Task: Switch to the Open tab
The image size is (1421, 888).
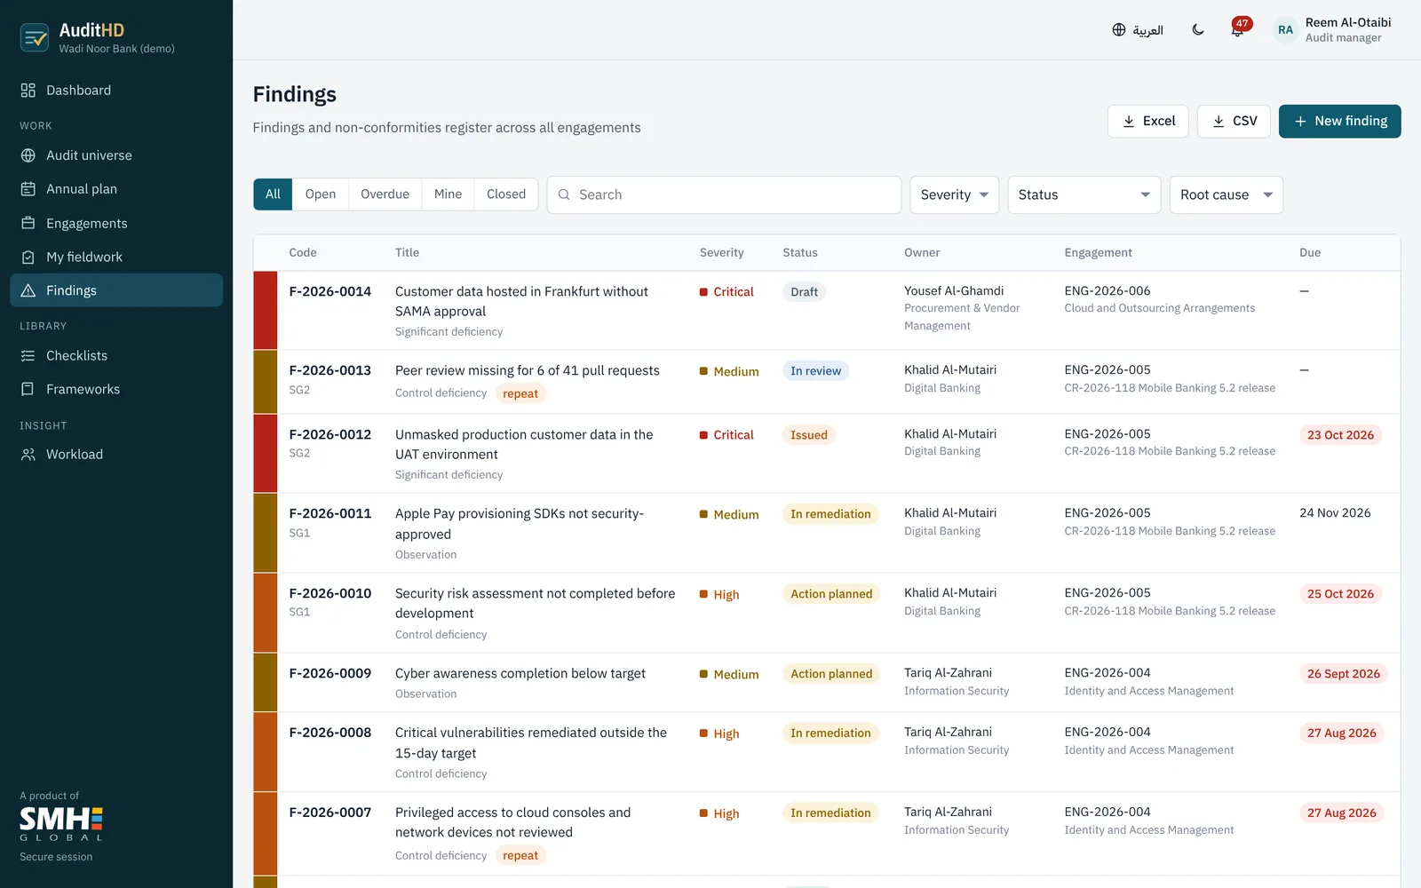Action: (321, 194)
